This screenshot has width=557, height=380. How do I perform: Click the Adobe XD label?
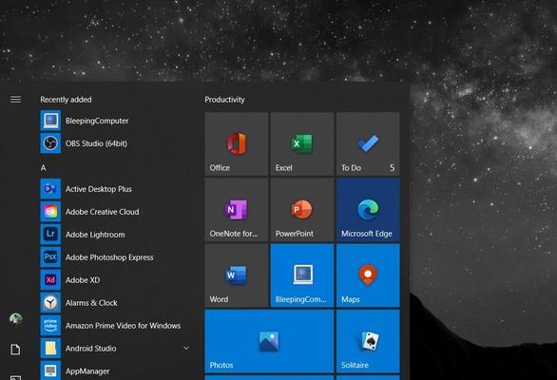[x=83, y=280]
